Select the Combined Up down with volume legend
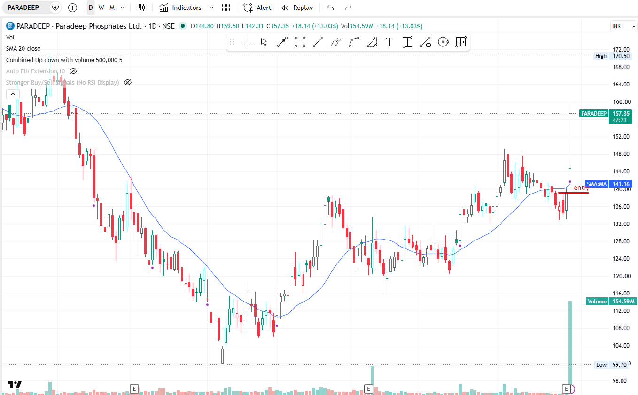This screenshot has height=395, width=638. [x=64, y=60]
